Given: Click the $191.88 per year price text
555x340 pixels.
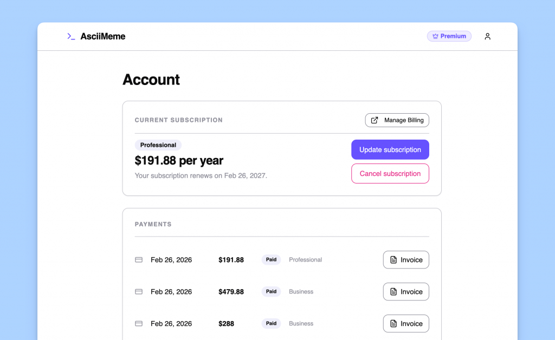Looking at the screenshot, I should (179, 160).
